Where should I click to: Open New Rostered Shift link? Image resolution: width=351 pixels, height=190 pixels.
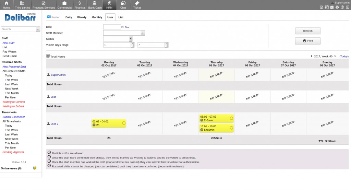[14, 67]
